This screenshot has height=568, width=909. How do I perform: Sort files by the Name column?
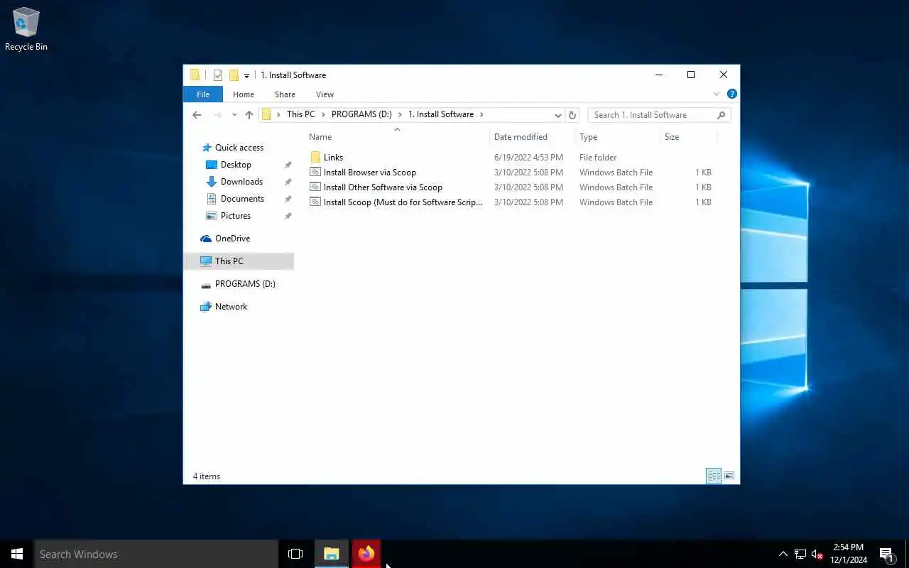click(x=397, y=137)
